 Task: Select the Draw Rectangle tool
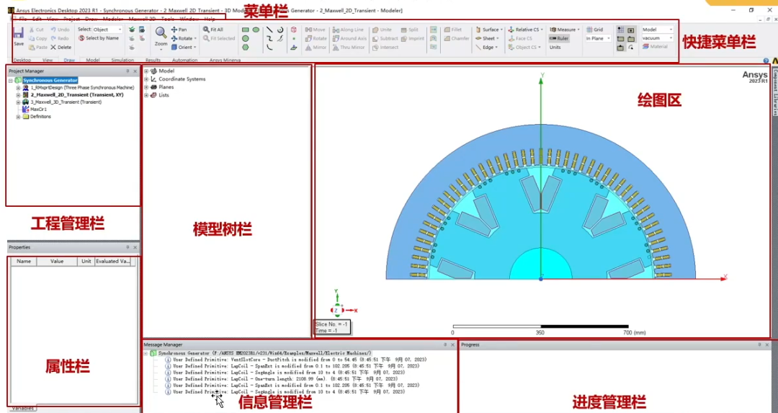tap(245, 30)
